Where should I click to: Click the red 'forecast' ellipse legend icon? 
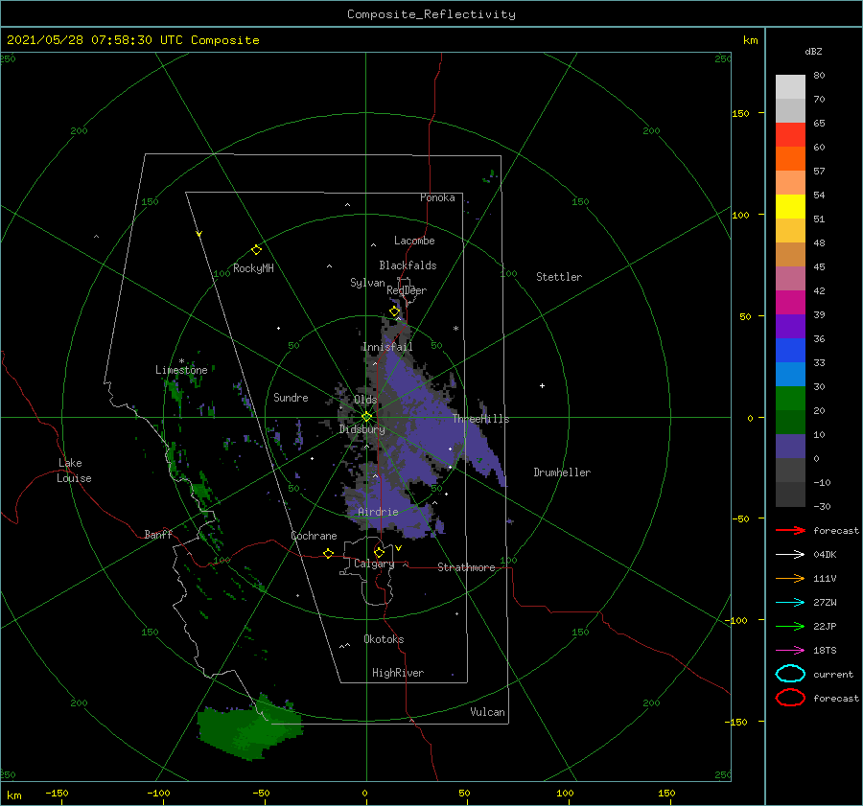tap(790, 698)
